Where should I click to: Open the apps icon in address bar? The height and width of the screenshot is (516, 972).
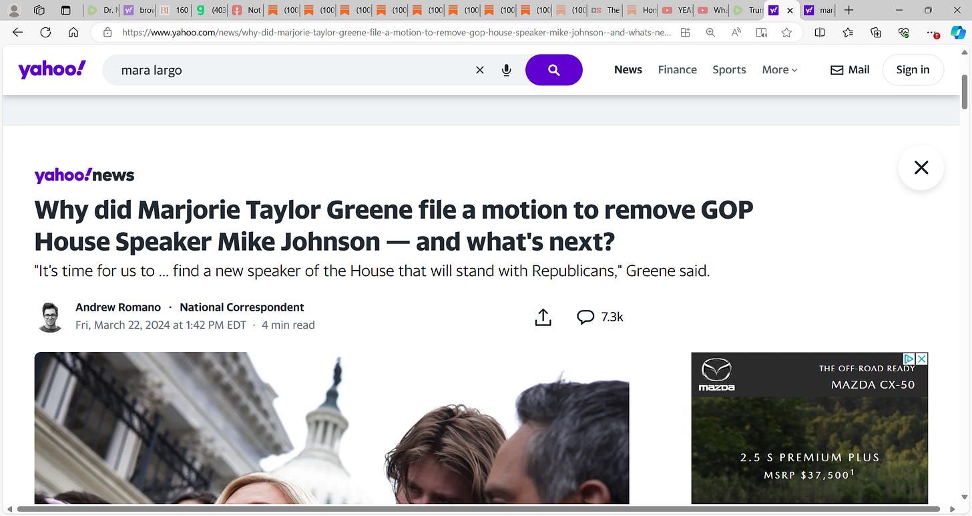(686, 32)
